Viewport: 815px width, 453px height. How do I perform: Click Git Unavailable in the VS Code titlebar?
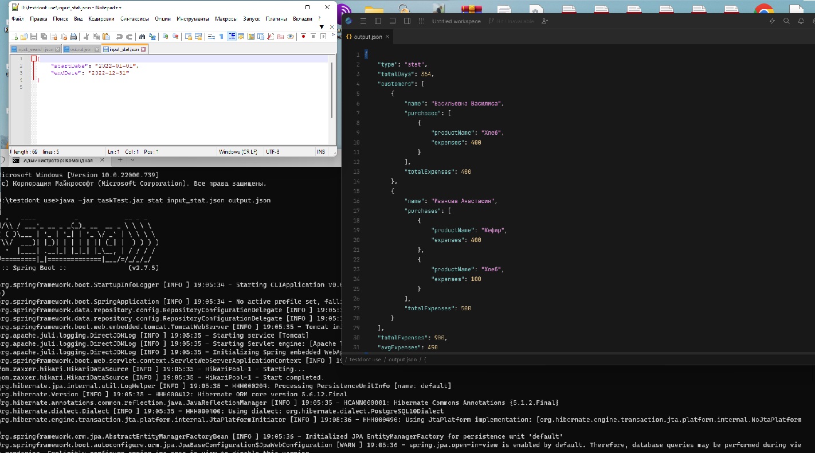tap(515, 21)
